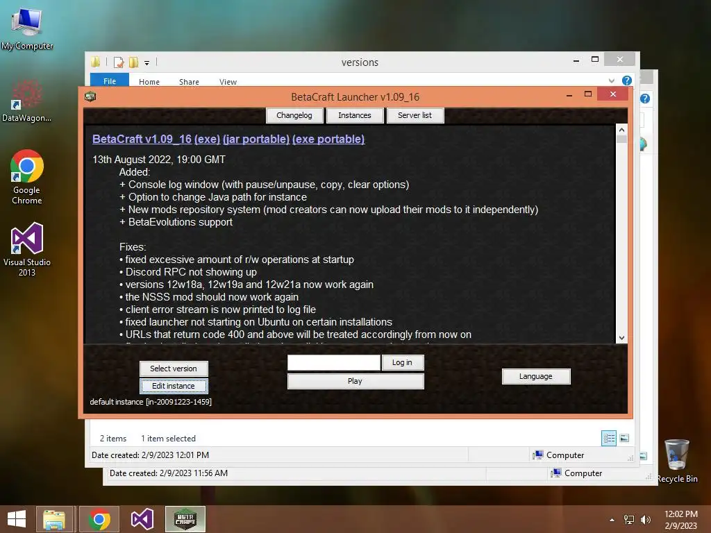Click the "1 item selected" status text

click(168, 439)
